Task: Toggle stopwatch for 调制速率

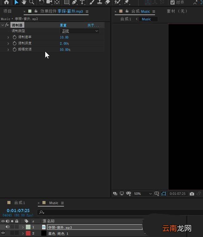Action: click(14, 37)
